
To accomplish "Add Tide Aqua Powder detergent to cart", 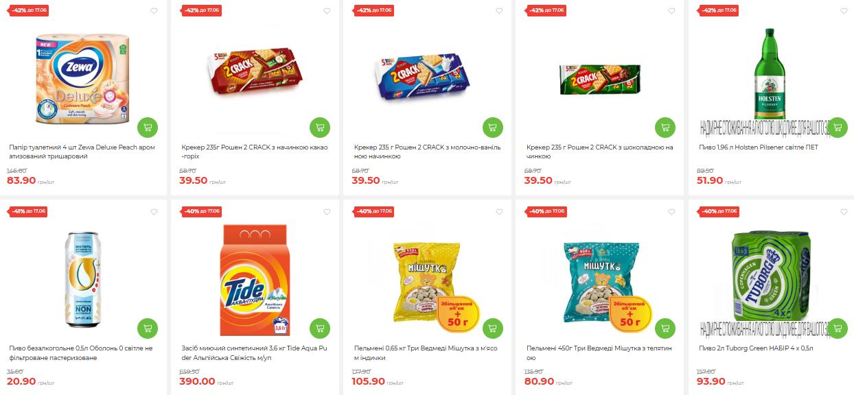I will pos(320,328).
